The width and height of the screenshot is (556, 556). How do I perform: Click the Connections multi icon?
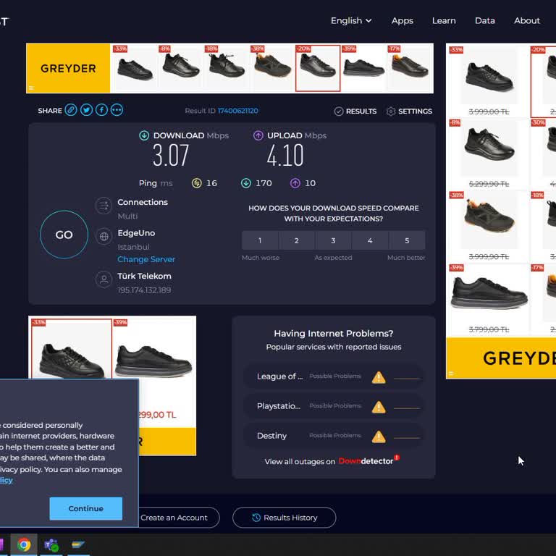coord(104,206)
